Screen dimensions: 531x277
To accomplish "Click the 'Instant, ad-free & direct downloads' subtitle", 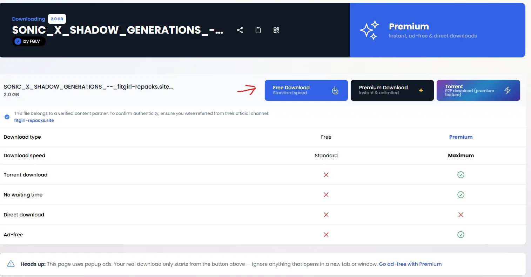I will [433, 36].
